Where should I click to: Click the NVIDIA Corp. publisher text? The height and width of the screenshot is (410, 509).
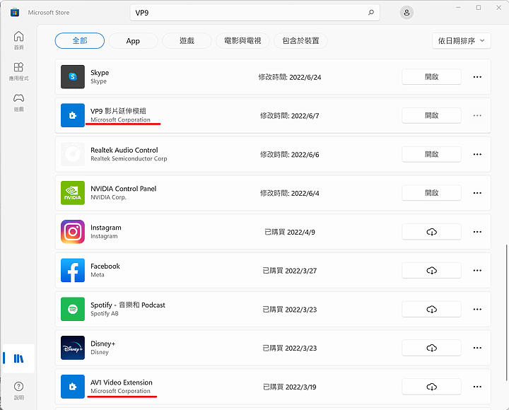coord(108,197)
